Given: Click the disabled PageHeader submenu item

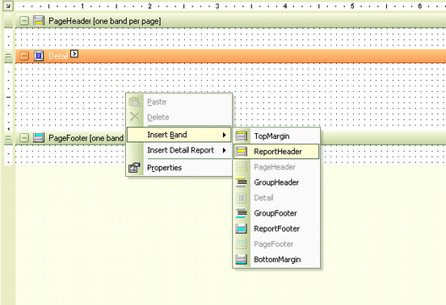Looking at the screenshot, I should click(276, 167).
